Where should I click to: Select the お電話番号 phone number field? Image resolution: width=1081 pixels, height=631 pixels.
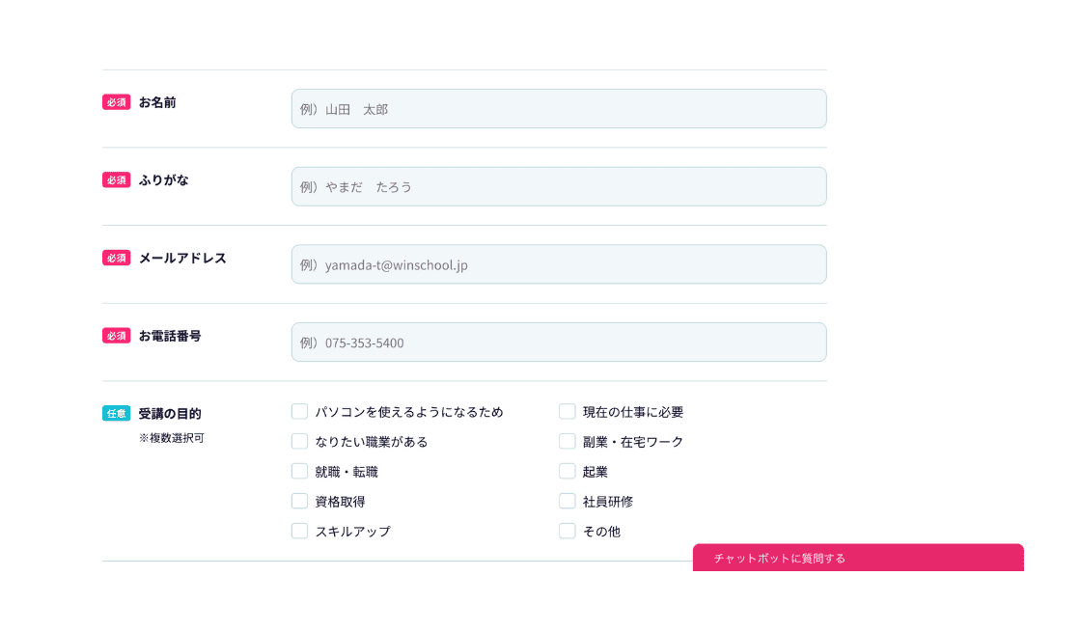[558, 343]
